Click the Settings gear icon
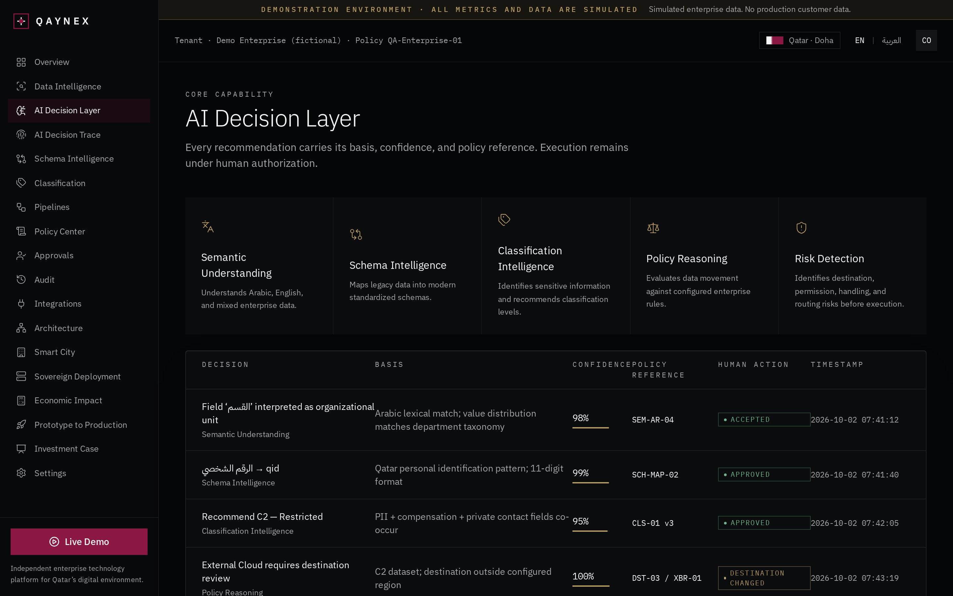Image resolution: width=953 pixels, height=596 pixels. pyautogui.click(x=21, y=473)
